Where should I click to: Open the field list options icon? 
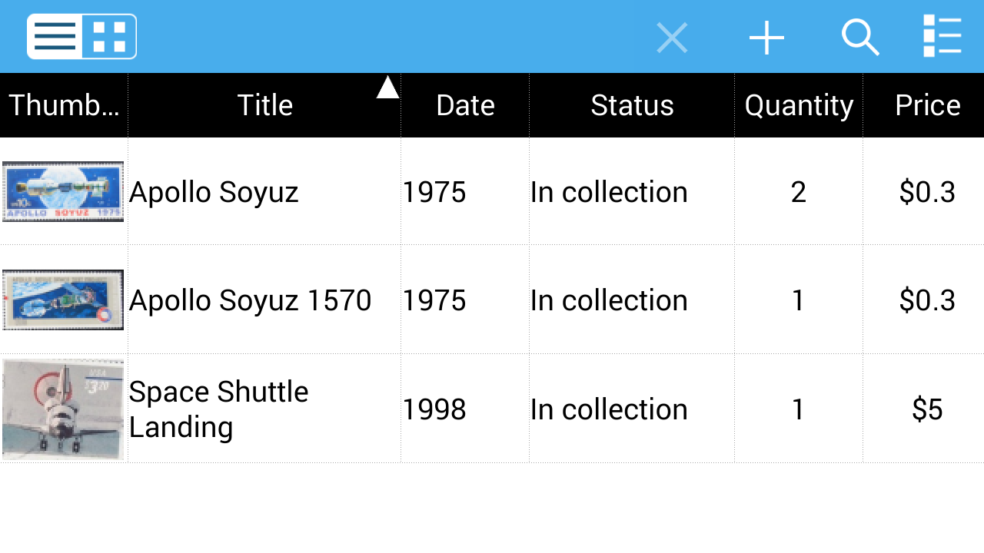pos(942,37)
